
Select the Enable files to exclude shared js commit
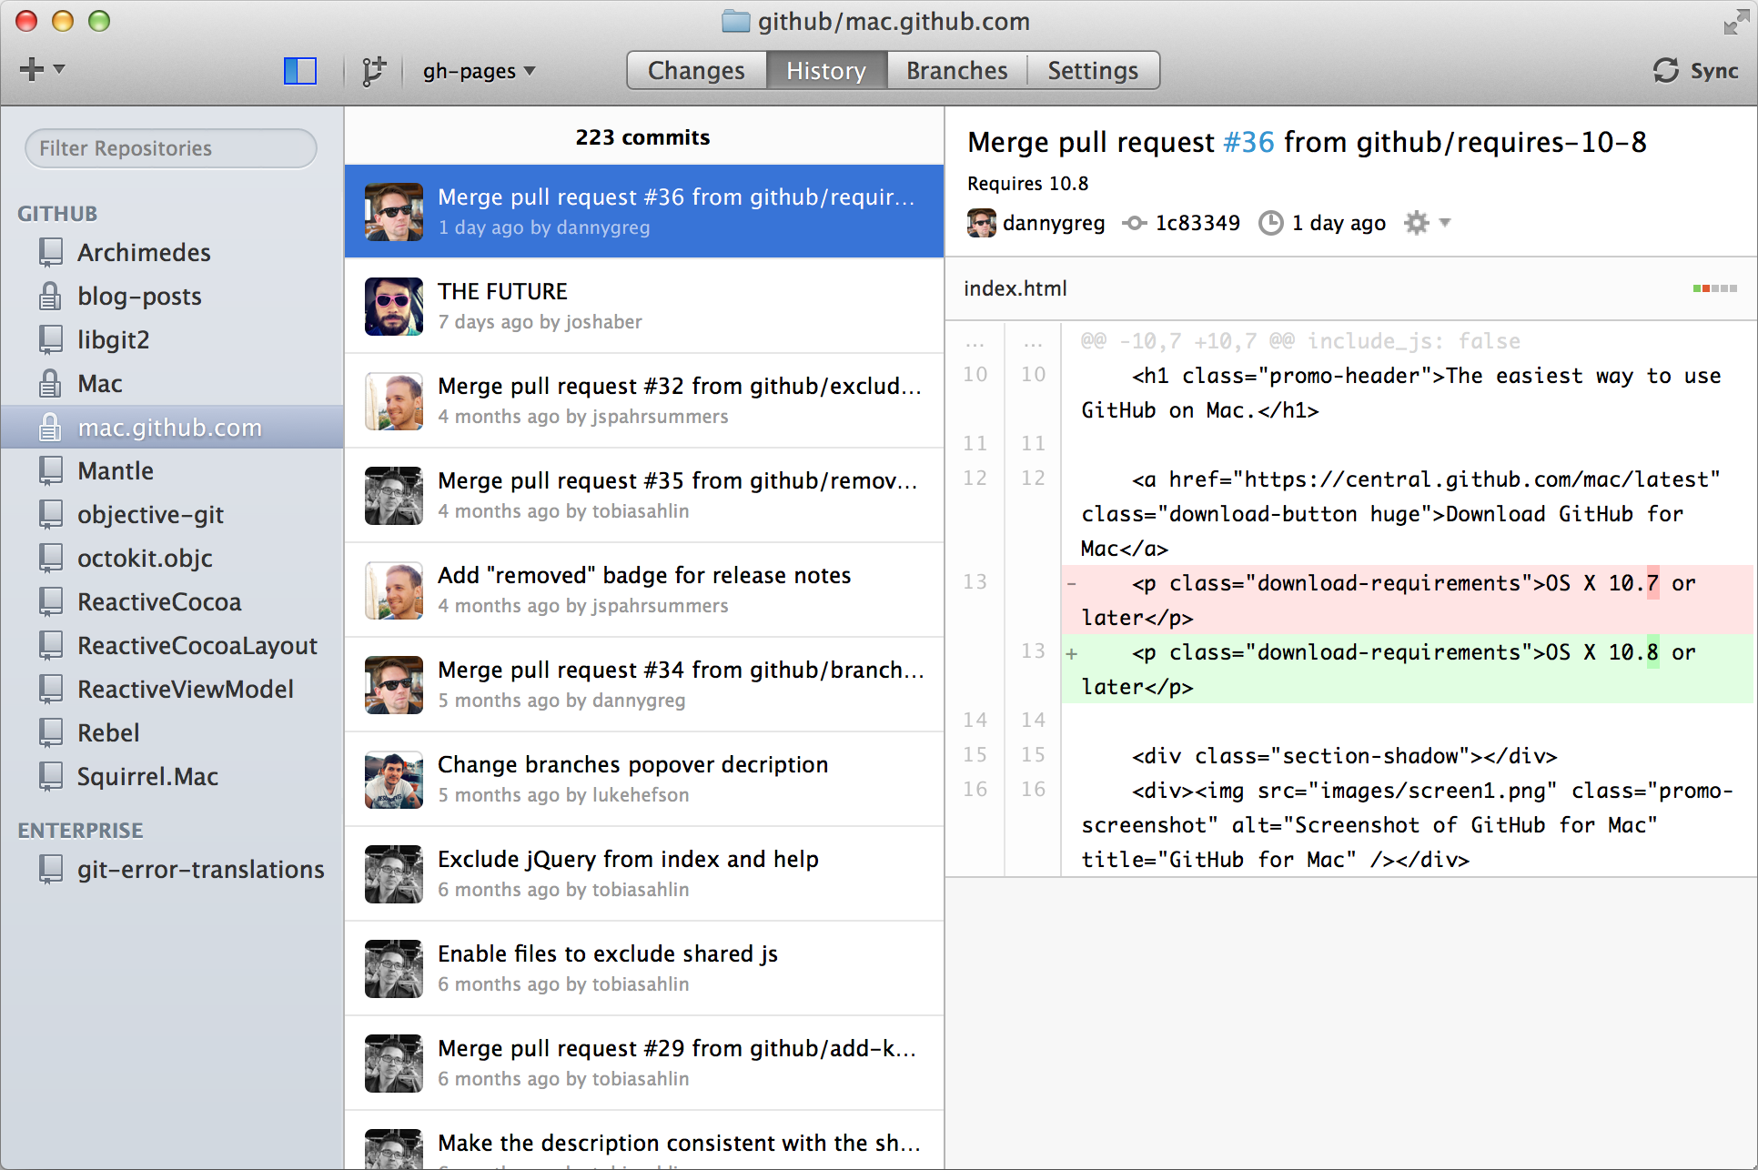pos(644,968)
